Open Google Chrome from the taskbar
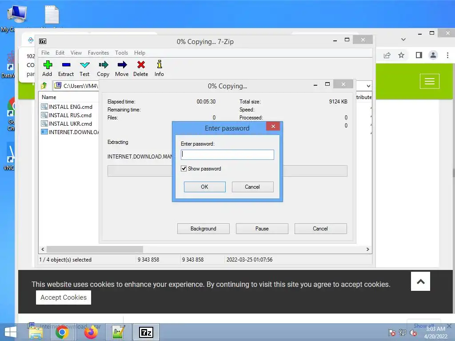This screenshot has width=455, height=341. [62, 333]
